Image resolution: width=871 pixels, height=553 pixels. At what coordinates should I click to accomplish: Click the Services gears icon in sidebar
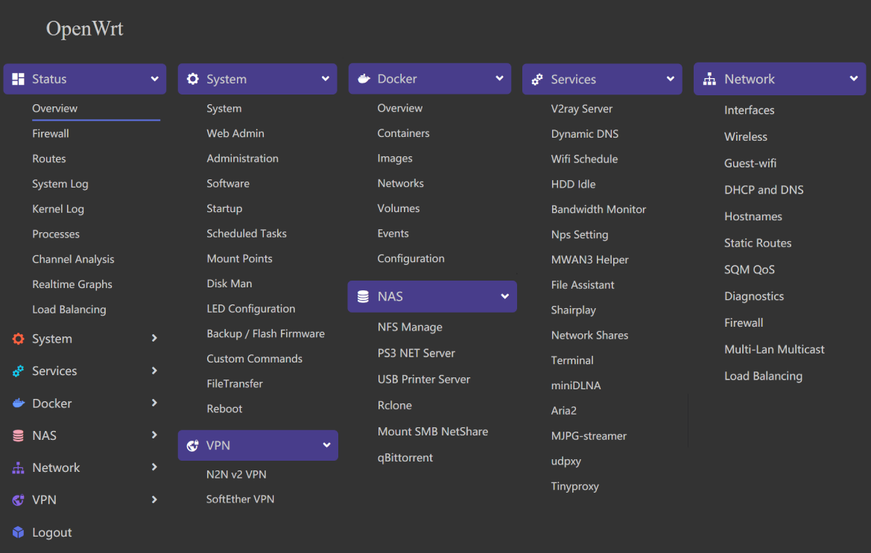pyautogui.click(x=18, y=371)
